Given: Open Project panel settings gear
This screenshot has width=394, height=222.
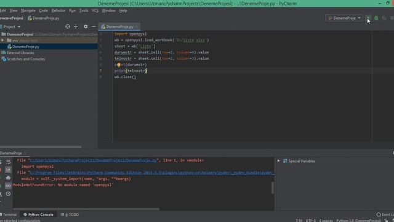Looking at the screenshot, I should [86, 27].
